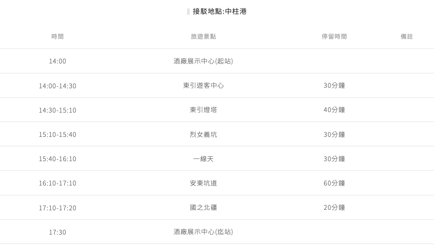
Task: Click the 接駁地點:中柱港 heading
Action: coord(219,11)
